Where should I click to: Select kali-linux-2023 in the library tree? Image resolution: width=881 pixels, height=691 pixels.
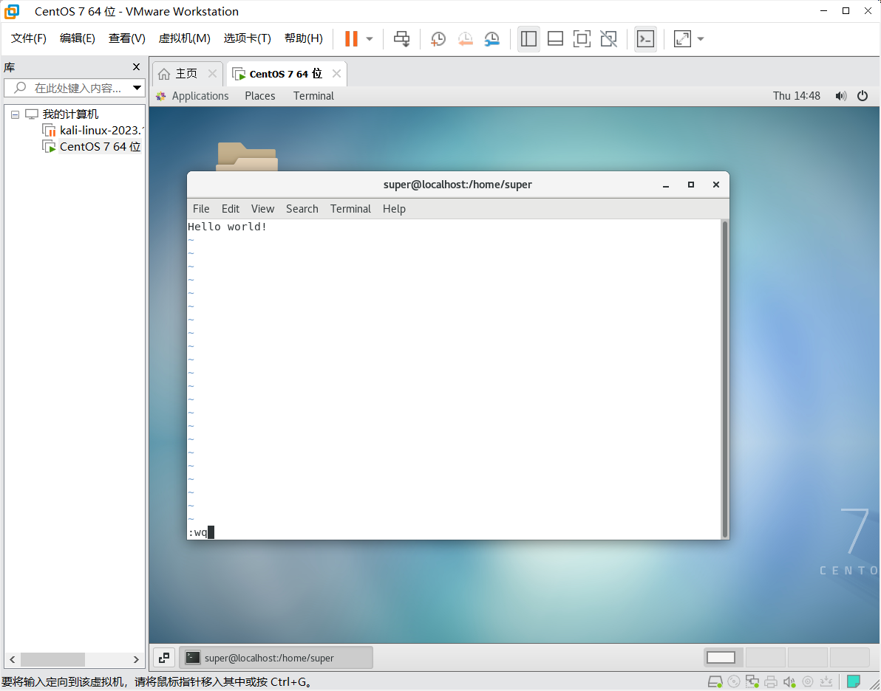click(100, 131)
